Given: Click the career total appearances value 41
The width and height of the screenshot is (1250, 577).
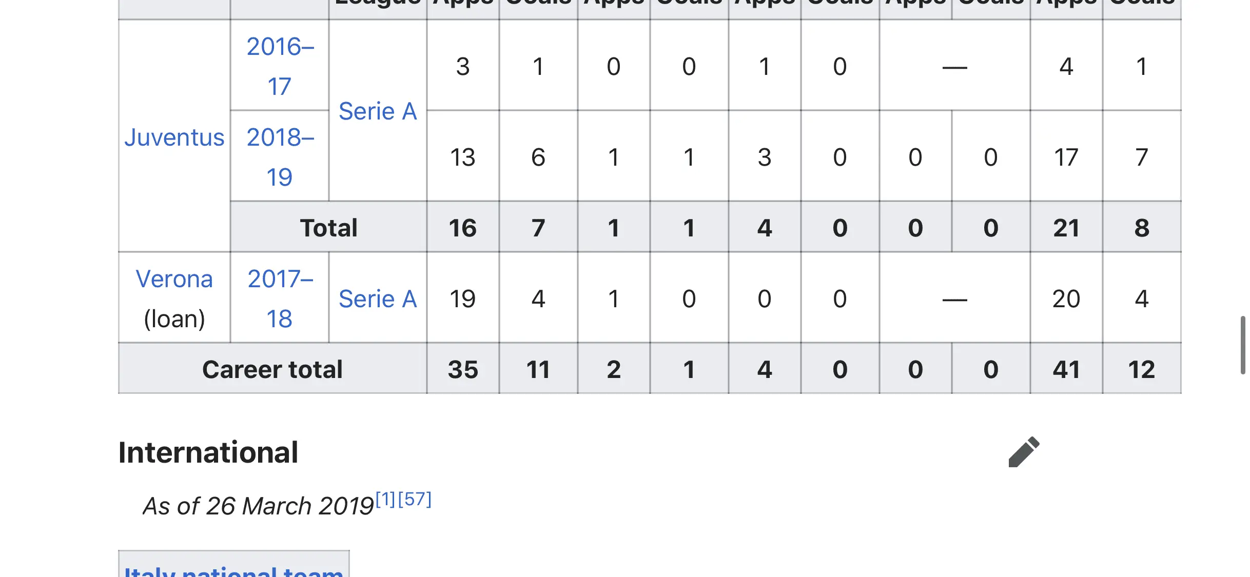Looking at the screenshot, I should (x=1066, y=369).
